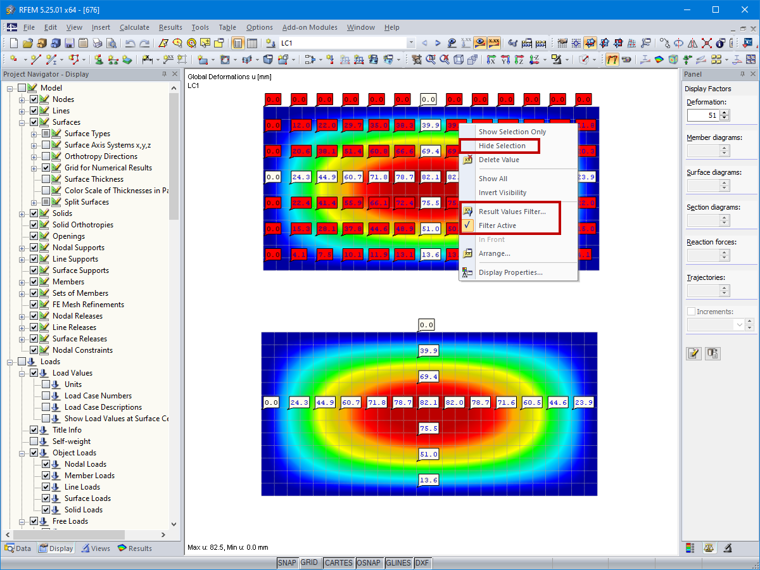Viewport: 760px width, 570px height.
Task: Click the wireframe cube display icon
Action: (459, 60)
